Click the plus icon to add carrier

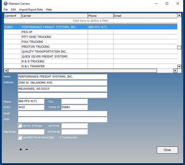pyautogui.click(x=21, y=149)
